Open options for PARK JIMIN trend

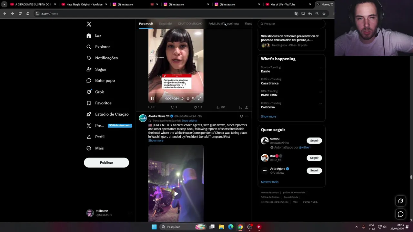[320, 92]
